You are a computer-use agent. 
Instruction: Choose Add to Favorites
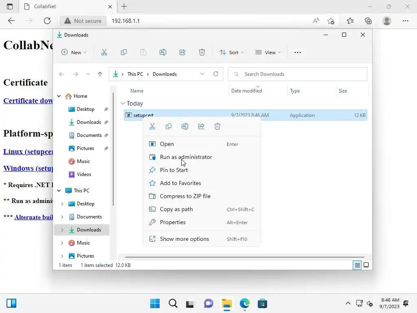[202, 183]
